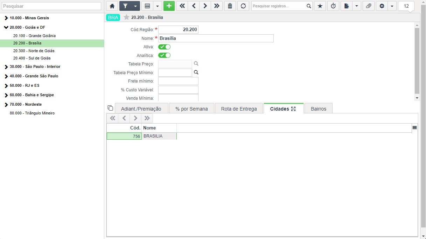Sort by the Nome column header
This screenshot has height=239, width=426.
159,128
